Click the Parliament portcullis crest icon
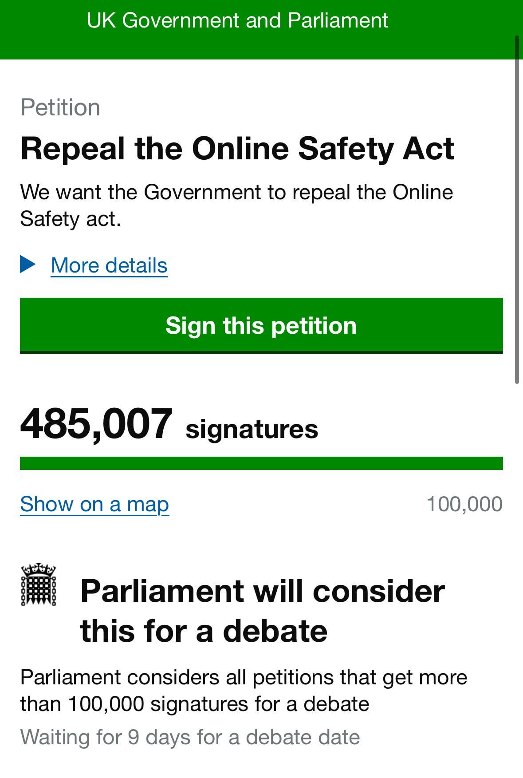This screenshot has height=778, width=523. click(x=39, y=584)
